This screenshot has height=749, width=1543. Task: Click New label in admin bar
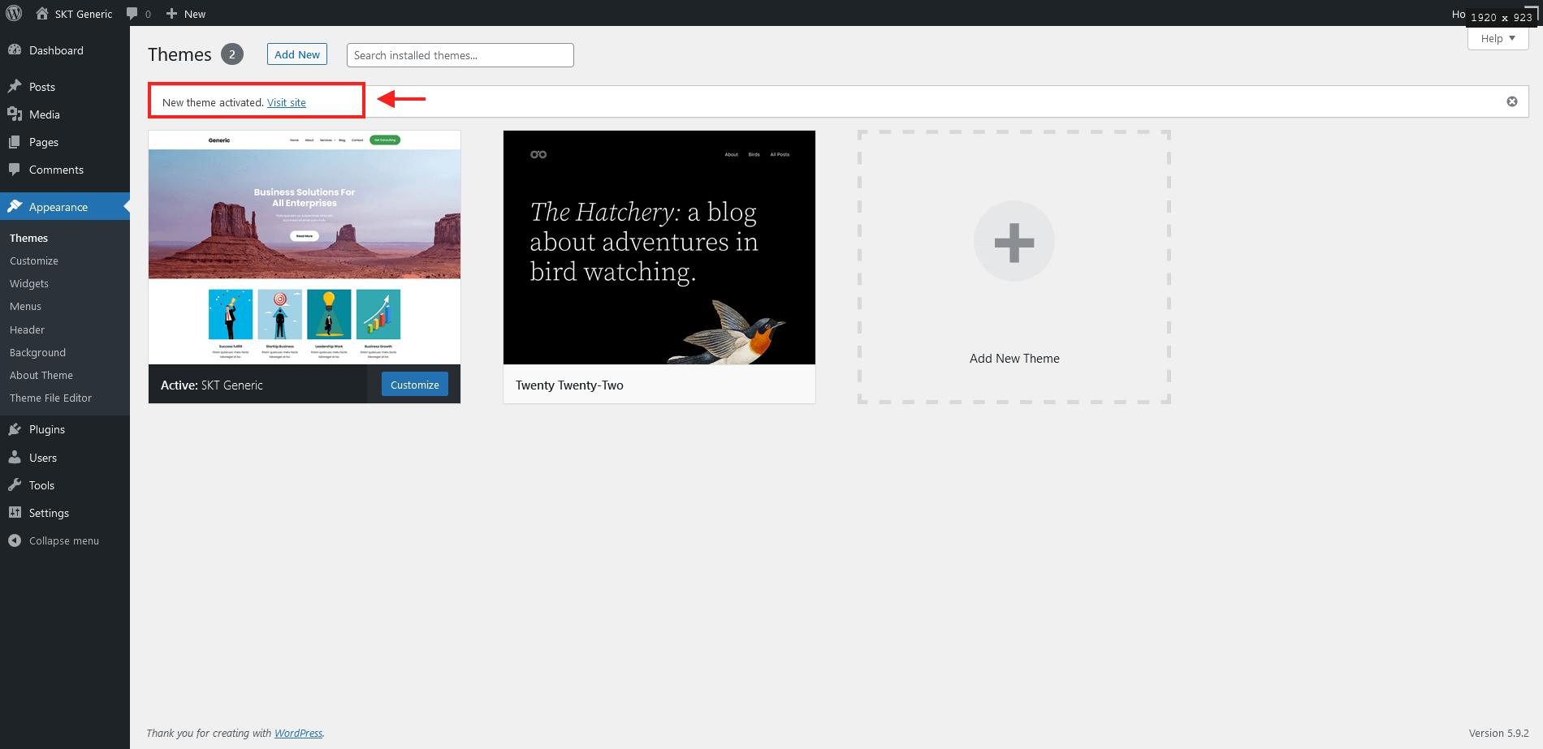point(195,14)
